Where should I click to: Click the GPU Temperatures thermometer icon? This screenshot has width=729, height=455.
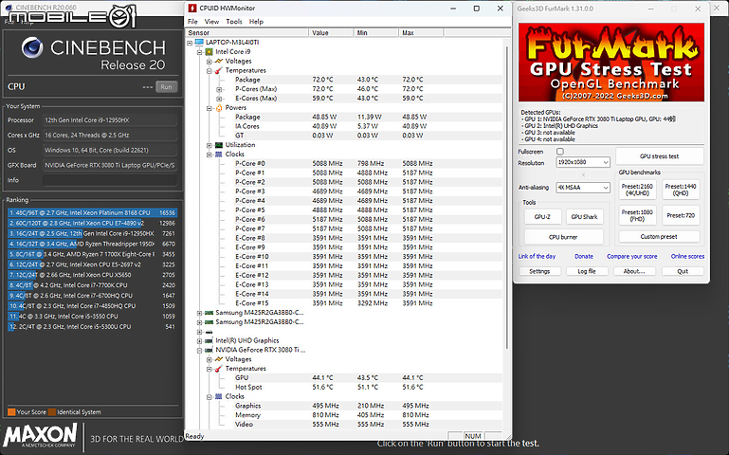219,369
